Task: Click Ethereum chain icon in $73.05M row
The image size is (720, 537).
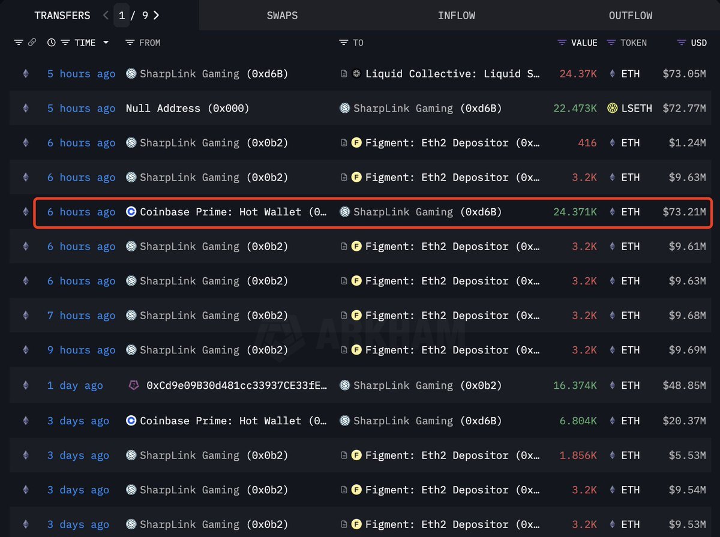Action: tap(25, 74)
